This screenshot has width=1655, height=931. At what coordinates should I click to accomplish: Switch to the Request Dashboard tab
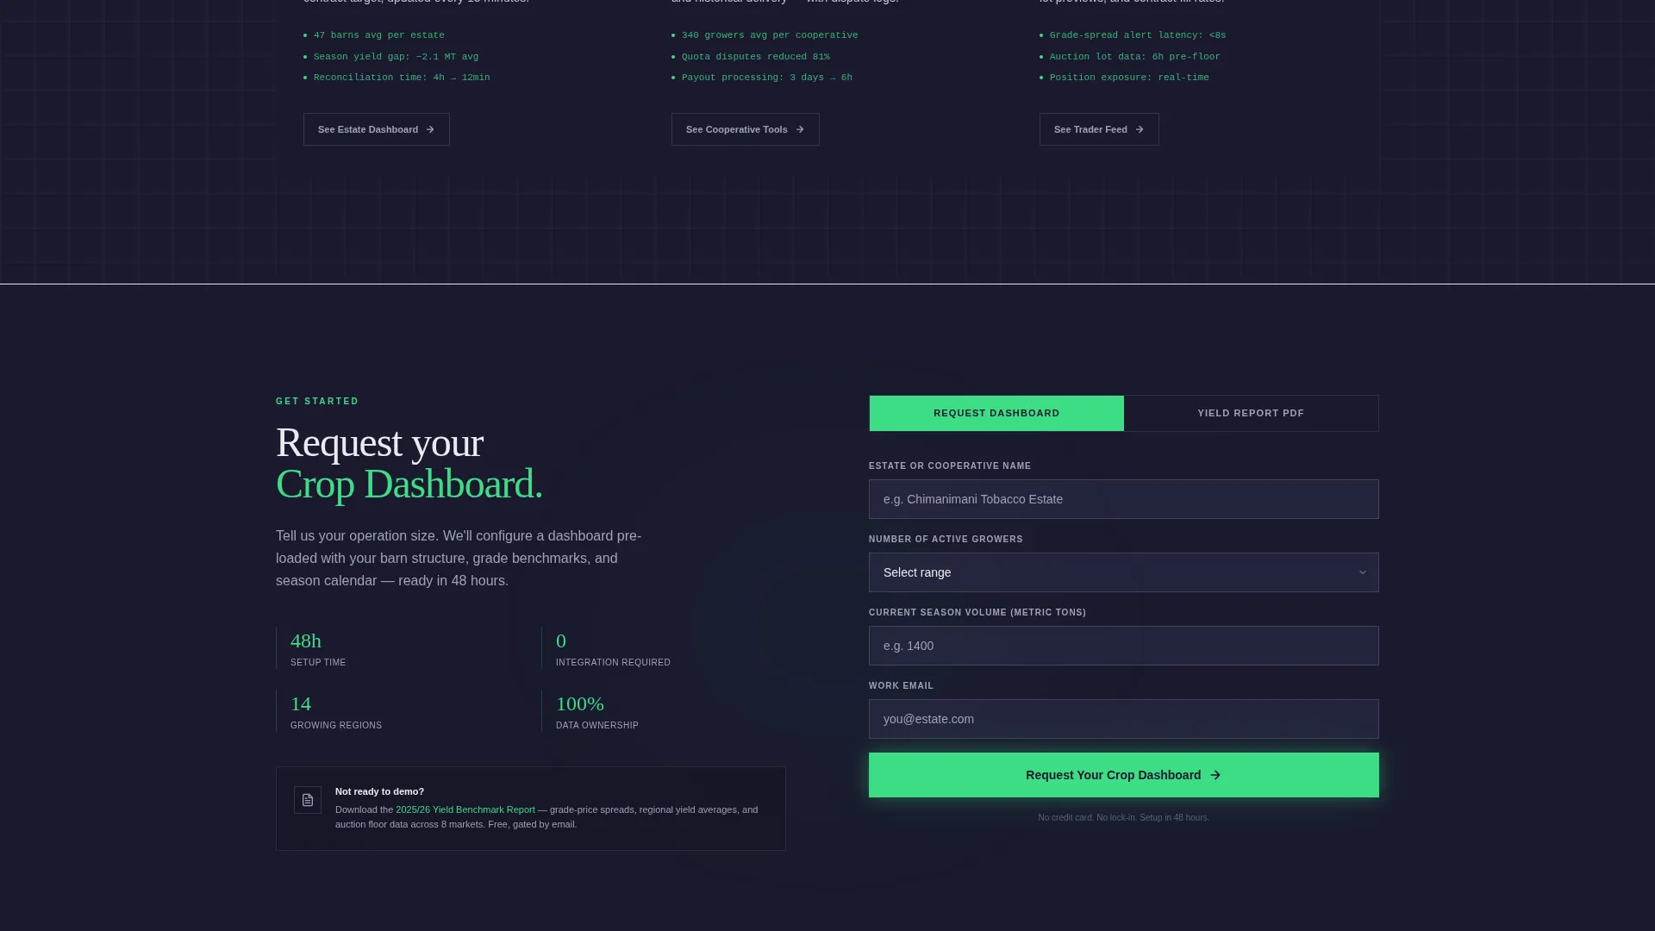996,414
